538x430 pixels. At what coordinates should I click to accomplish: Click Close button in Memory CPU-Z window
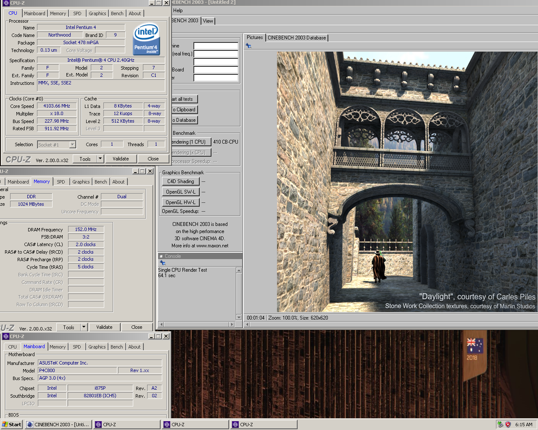tap(137, 327)
